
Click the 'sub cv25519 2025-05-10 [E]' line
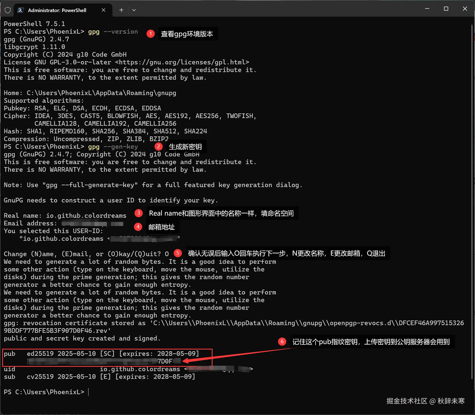coord(100,377)
